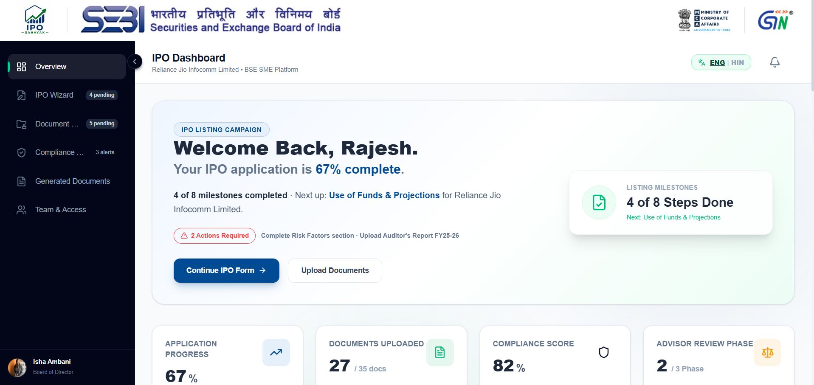The width and height of the screenshot is (814, 385).
Task: Click the 5 pending badge
Action: click(x=102, y=124)
